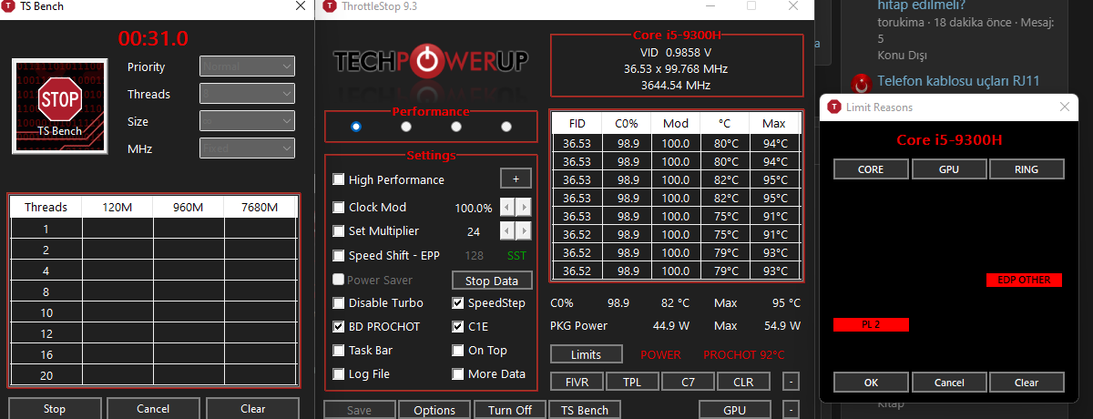Increase Clock Mod with right arrow
Viewport: 1093px width, 419px height.
point(524,208)
